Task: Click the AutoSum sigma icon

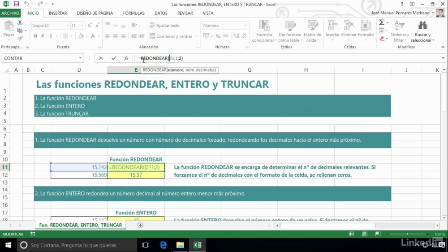Action: click(x=381, y=22)
